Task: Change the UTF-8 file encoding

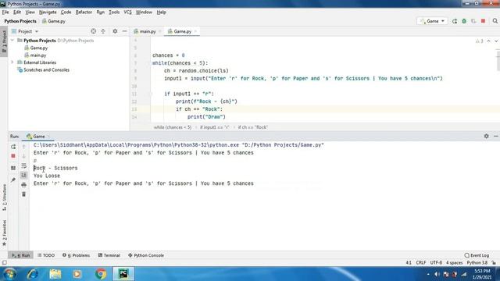Action: 436,263
